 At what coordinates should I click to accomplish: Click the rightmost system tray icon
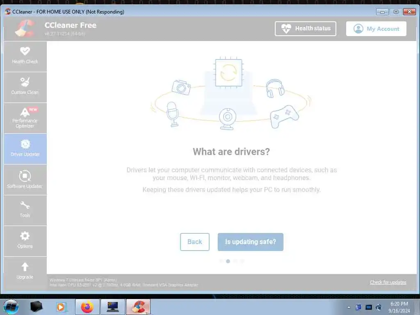[x=379, y=307]
